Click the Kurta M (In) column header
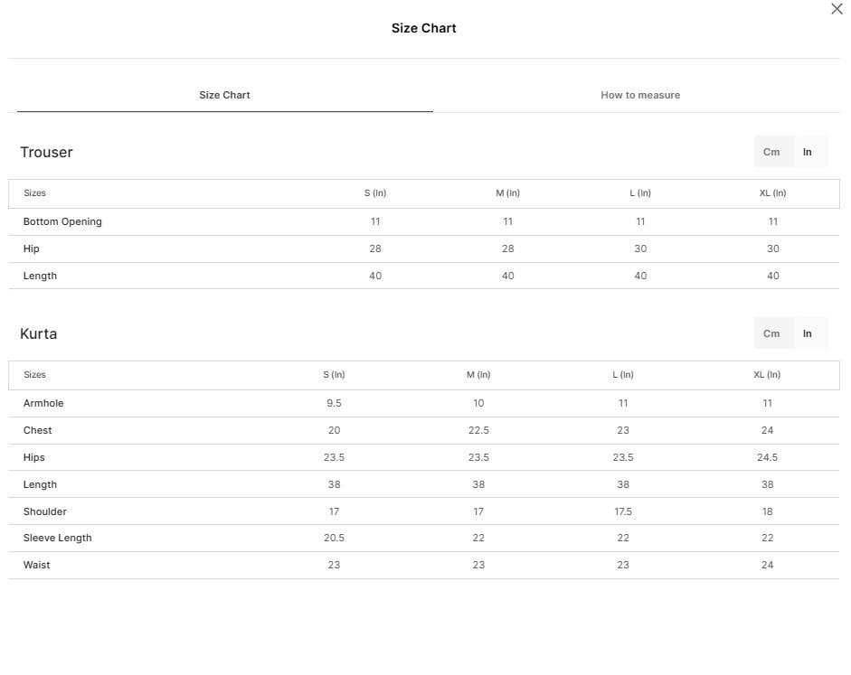 coord(478,375)
